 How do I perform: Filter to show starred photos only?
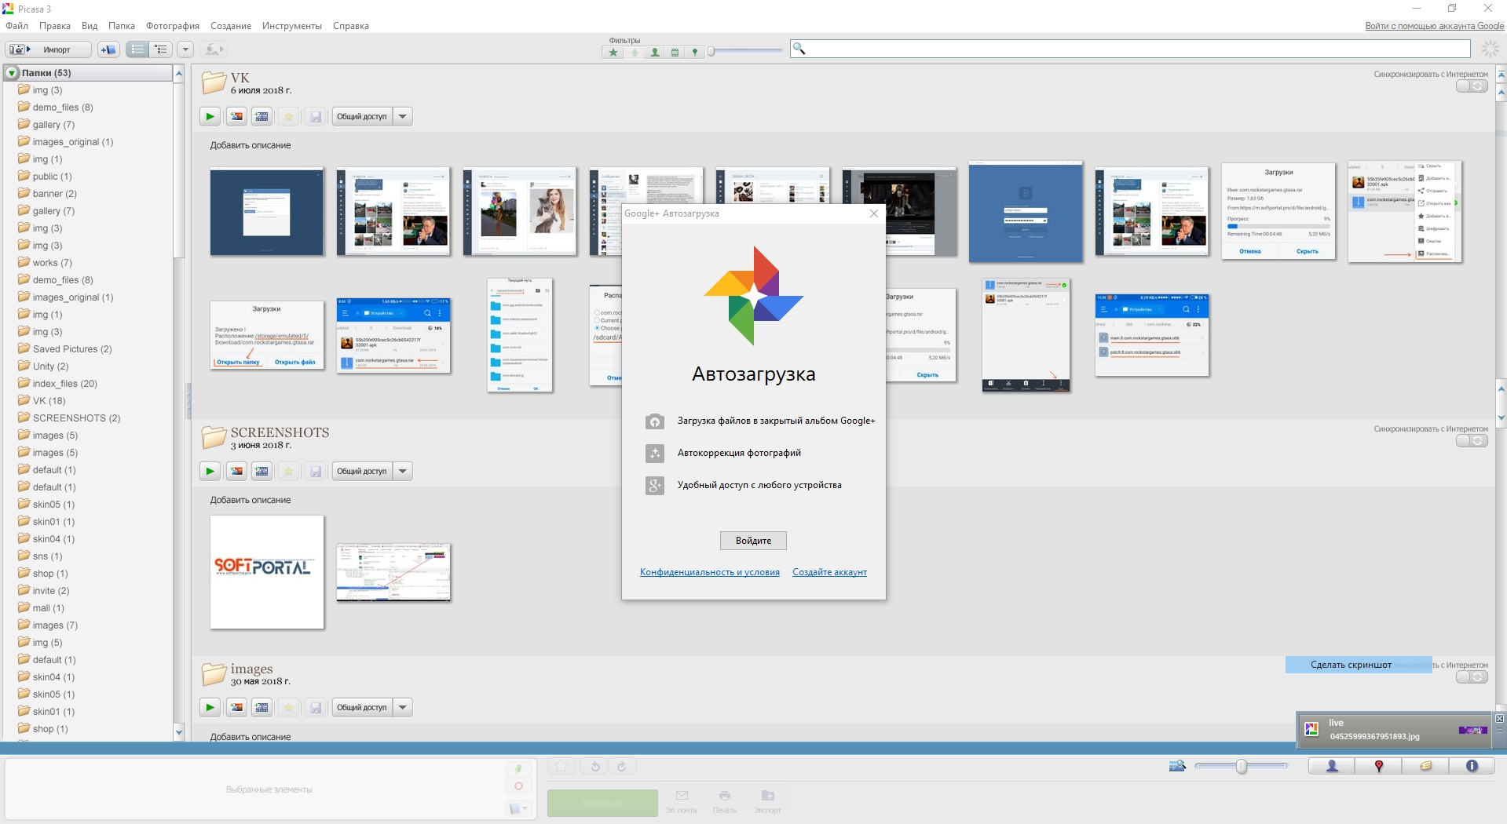point(613,53)
